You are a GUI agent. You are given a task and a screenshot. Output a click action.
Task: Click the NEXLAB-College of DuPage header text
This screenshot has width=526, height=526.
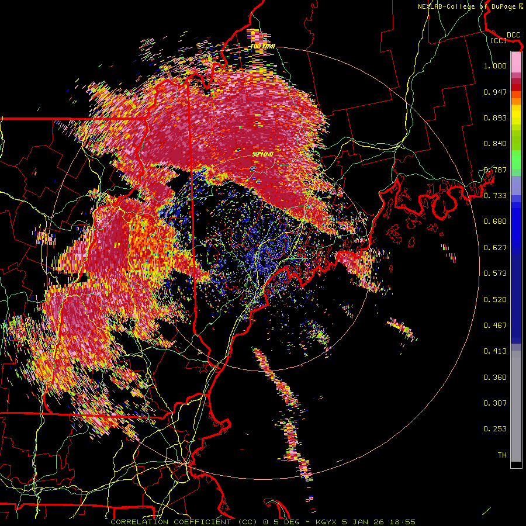pyautogui.click(x=470, y=6)
